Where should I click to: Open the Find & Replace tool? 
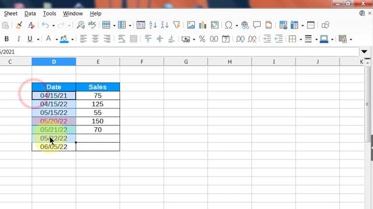click(x=80, y=25)
